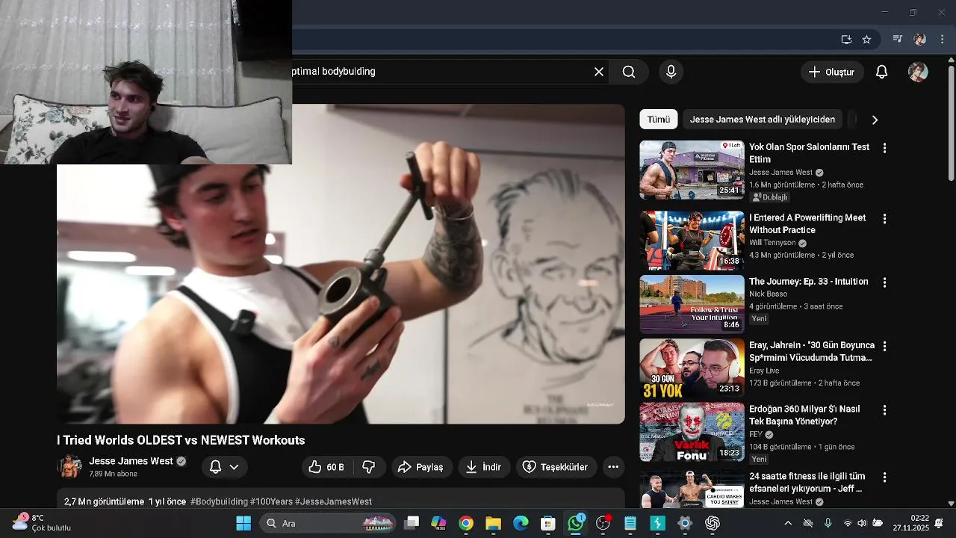Open 'I Entered A Powerlifting Meet' video title
Viewport: 956px width, 538px height.
(x=807, y=223)
